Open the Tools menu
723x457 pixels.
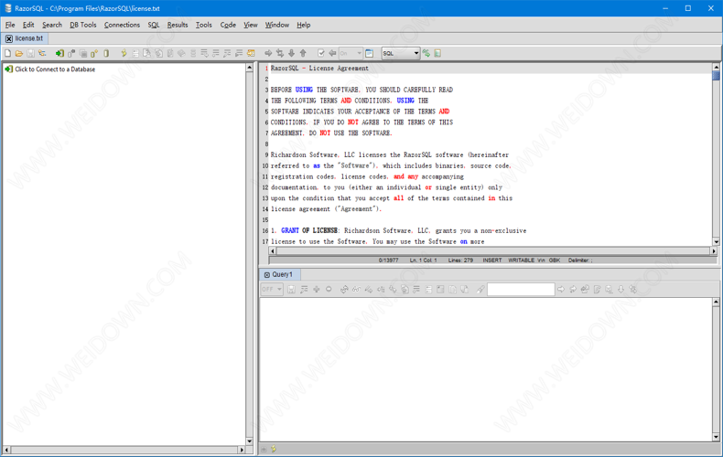[x=204, y=25]
